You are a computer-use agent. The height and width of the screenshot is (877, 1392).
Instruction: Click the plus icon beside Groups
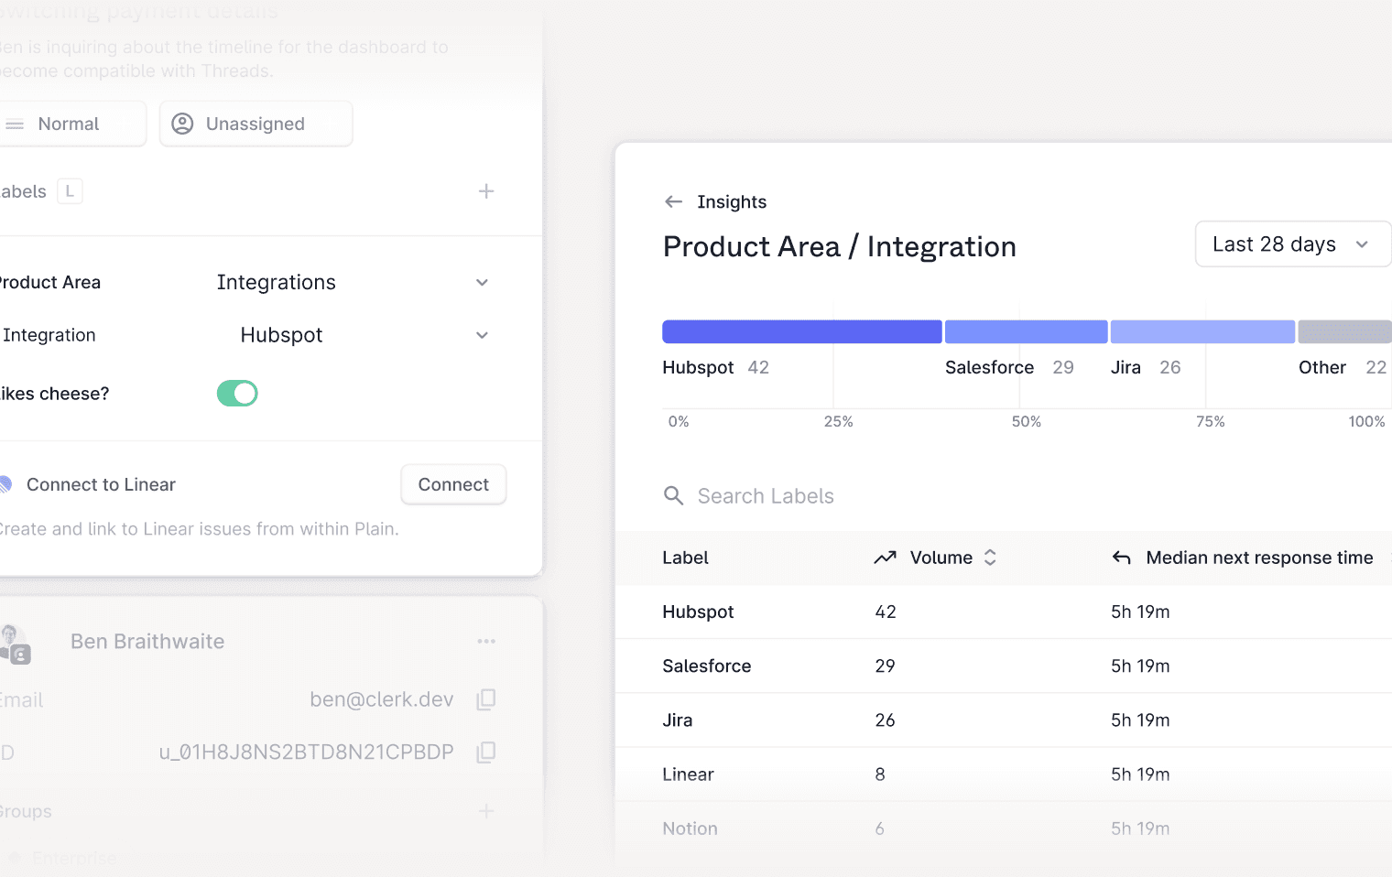(x=486, y=811)
